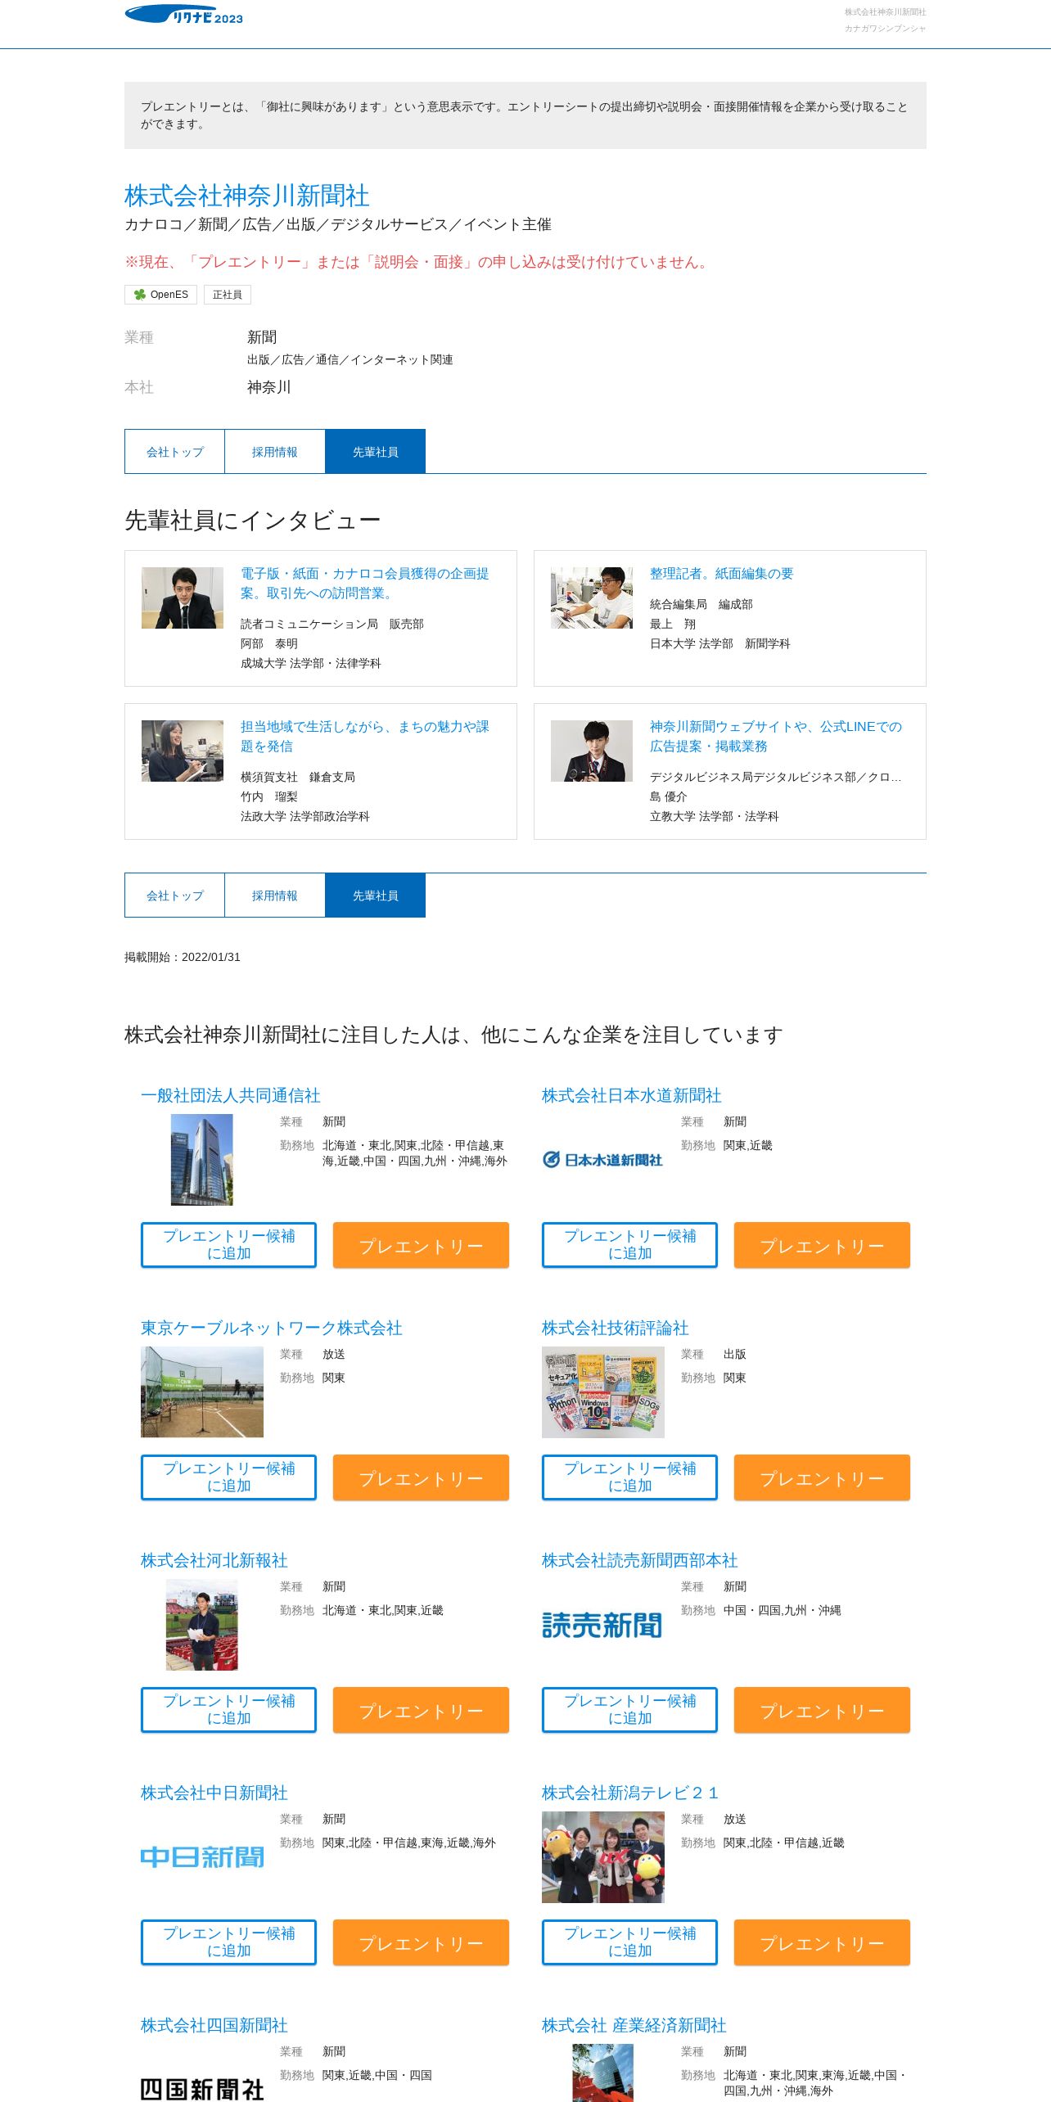This screenshot has width=1051, height=2102.
Task: Switch to the lower 採用情報 tab
Action: coord(275,895)
